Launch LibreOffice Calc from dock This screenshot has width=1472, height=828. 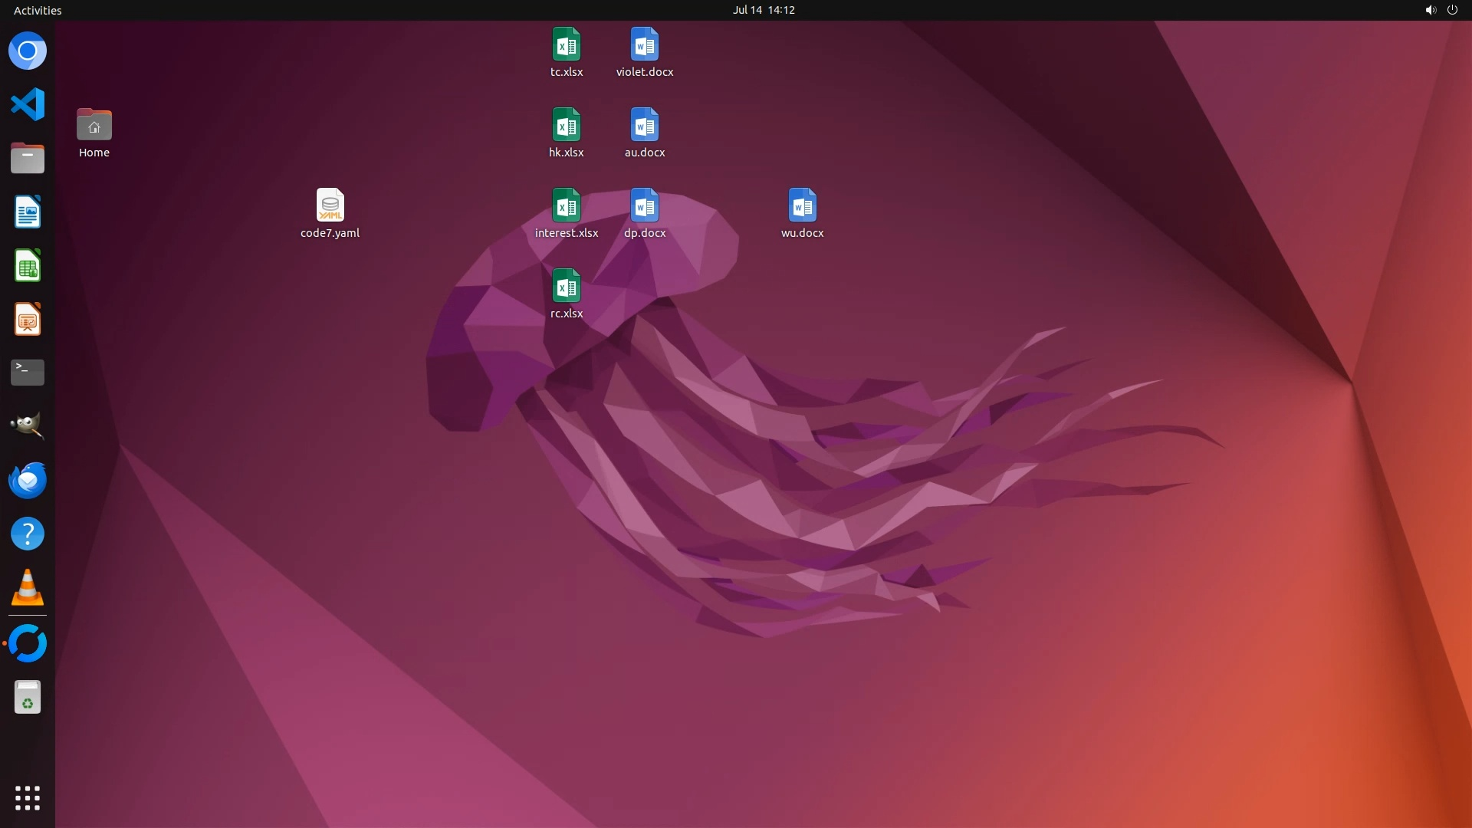[28, 266]
